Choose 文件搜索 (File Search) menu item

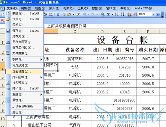[x=24, y=53]
